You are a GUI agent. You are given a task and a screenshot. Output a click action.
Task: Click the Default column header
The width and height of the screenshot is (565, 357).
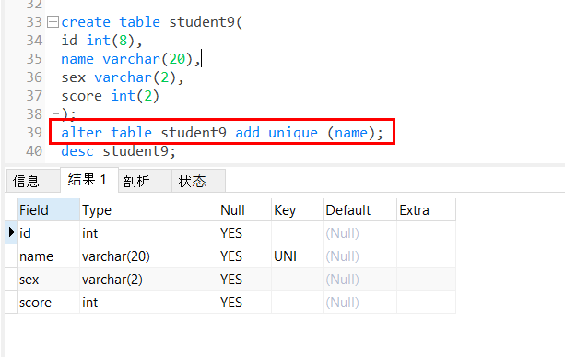pyautogui.click(x=359, y=210)
